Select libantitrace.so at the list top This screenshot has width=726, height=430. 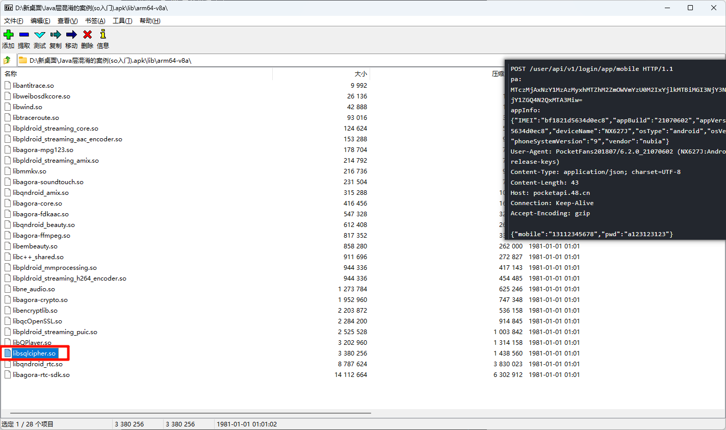click(x=33, y=85)
